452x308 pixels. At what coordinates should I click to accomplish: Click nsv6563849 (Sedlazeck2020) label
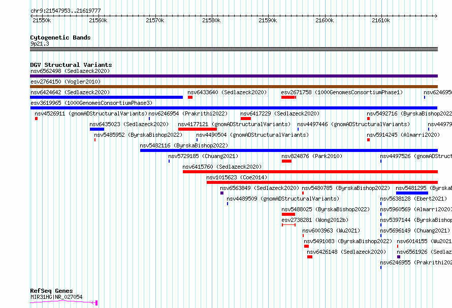260,188
